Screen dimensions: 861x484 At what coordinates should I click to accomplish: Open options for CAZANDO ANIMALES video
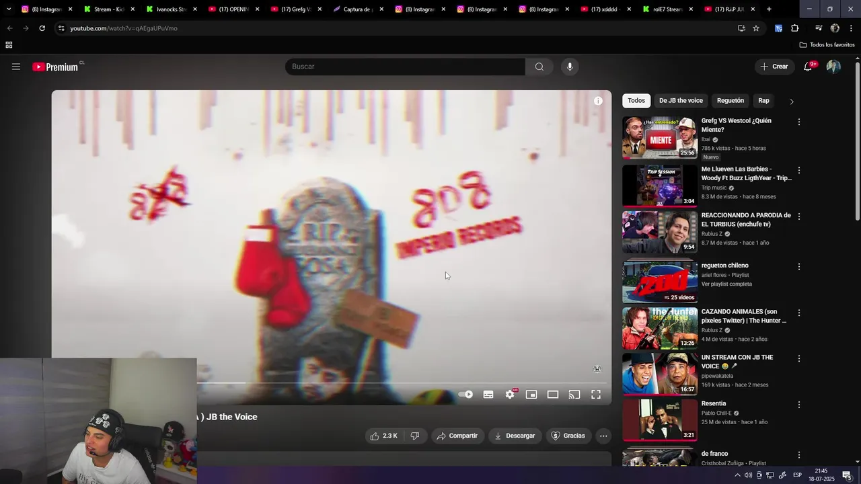coord(799,313)
